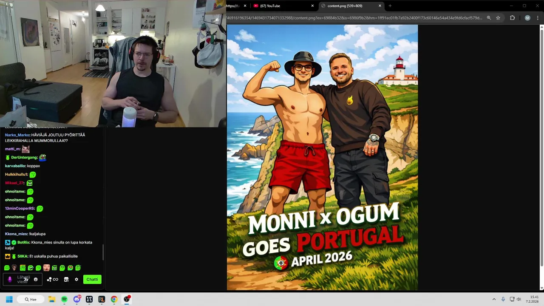Click BotRix verified checkmark badge
Viewport: 544px width, 306px height.
coord(14,242)
